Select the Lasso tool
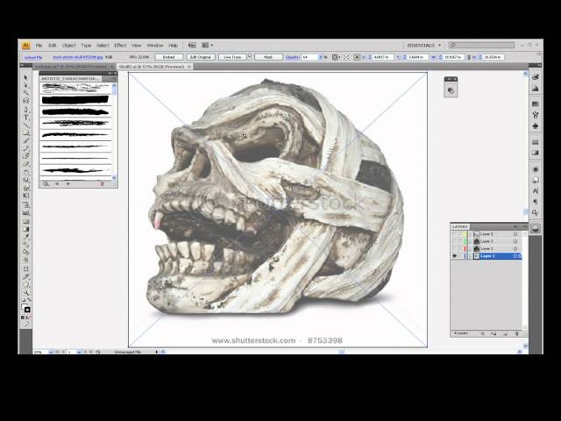 click(x=25, y=101)
